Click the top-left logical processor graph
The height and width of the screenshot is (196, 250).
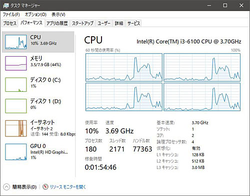[x=124, y=67]
